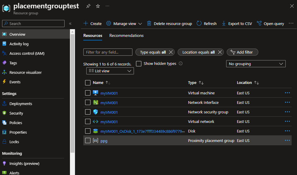Switch to the Resources tab
The image size is (297, 175).
tap(93, 35)
